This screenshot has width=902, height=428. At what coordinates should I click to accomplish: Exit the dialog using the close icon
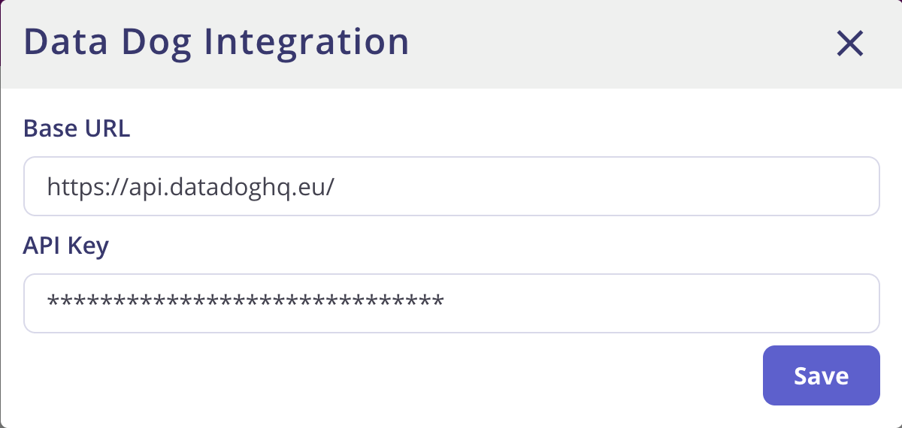[x=850, y=44]
